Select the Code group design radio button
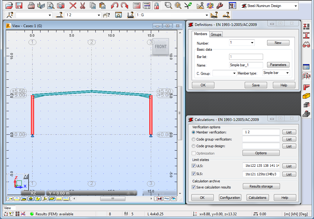The image size is (314, 219). click(193, 146)
